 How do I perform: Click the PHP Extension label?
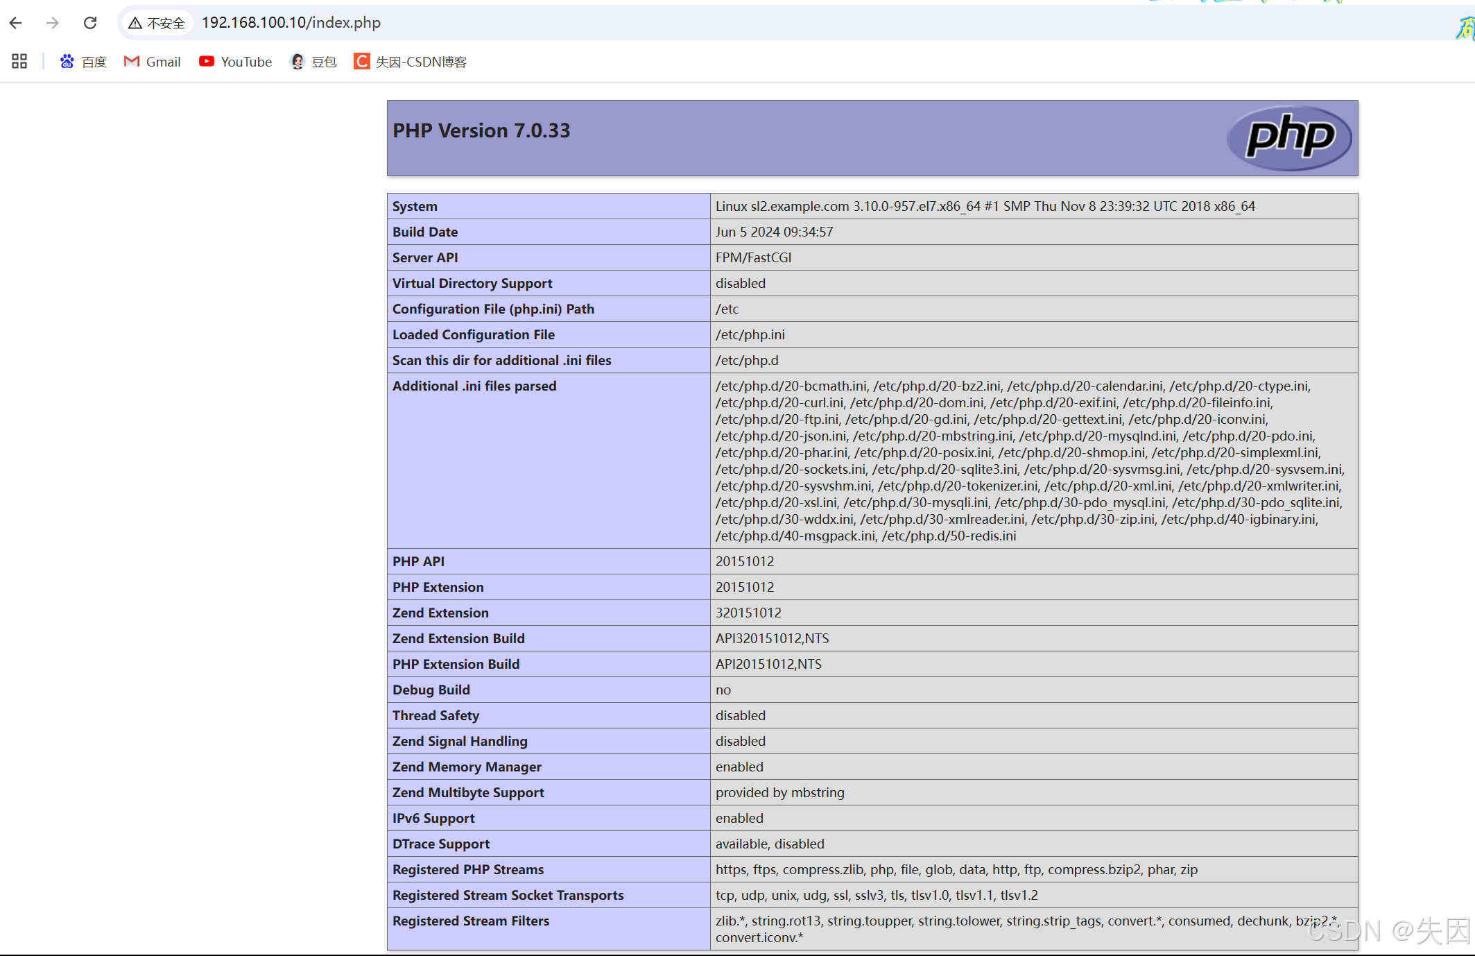438,587
